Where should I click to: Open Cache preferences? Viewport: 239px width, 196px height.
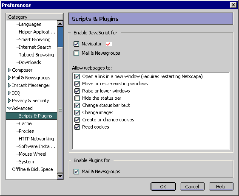25,123
